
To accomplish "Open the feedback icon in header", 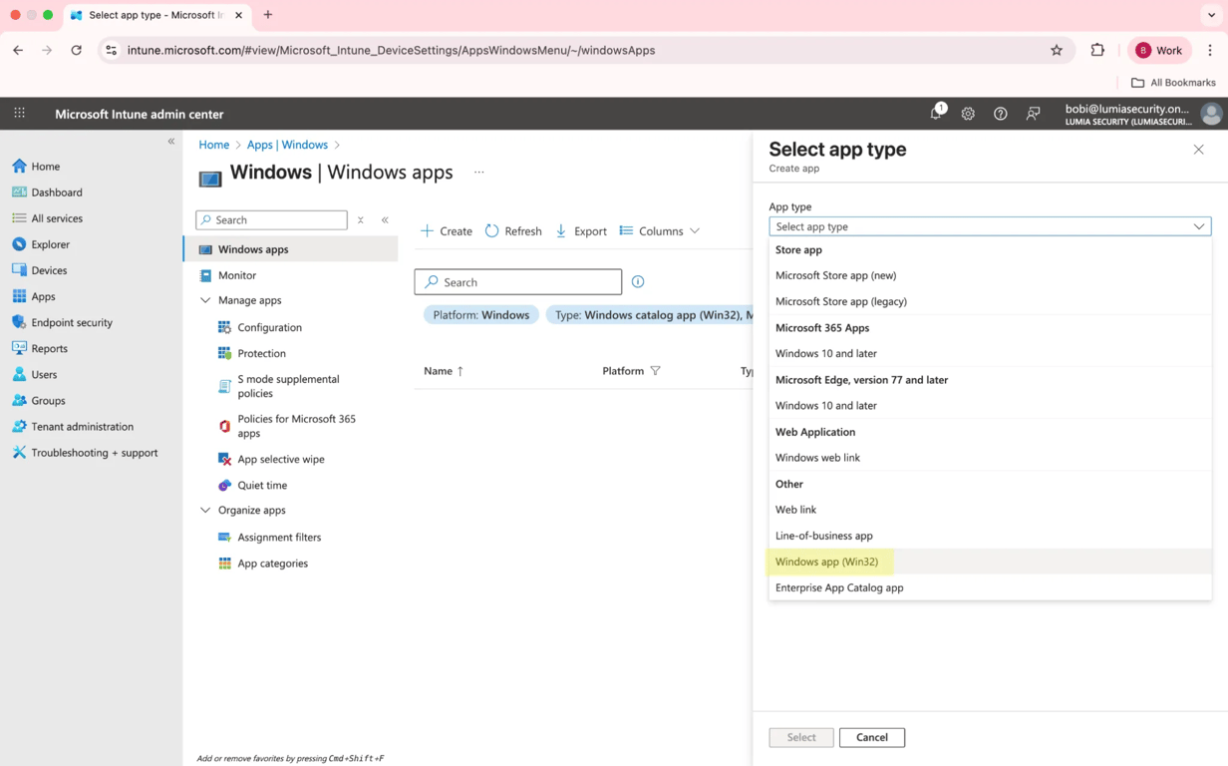I will pos(1033,114).
